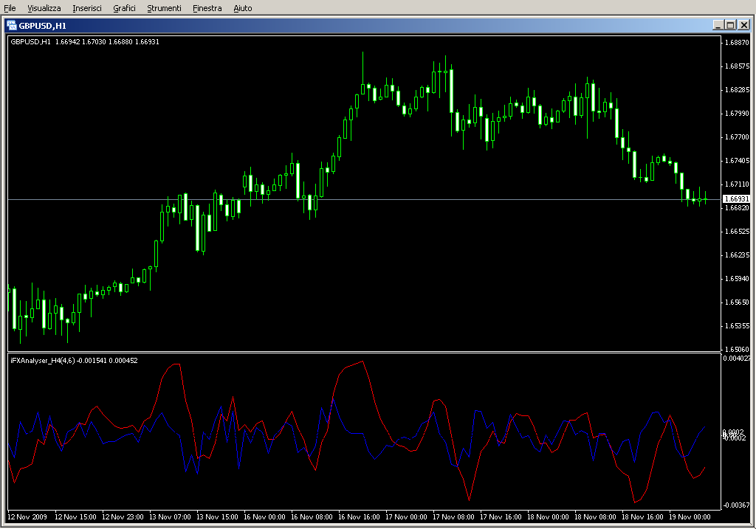The image size is (756, 529).
Task: Click the GBPUSD,H1 chart window icon
Action: pyautogui.click(x=12, y=26)
